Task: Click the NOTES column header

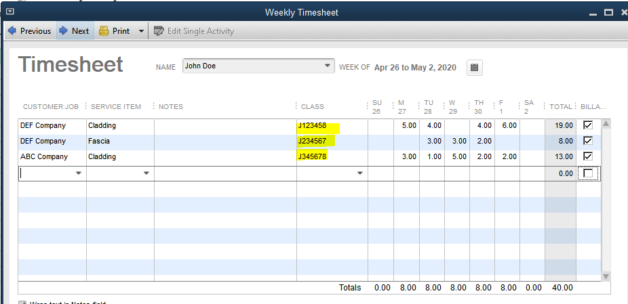Action: (x=171, y=107)
